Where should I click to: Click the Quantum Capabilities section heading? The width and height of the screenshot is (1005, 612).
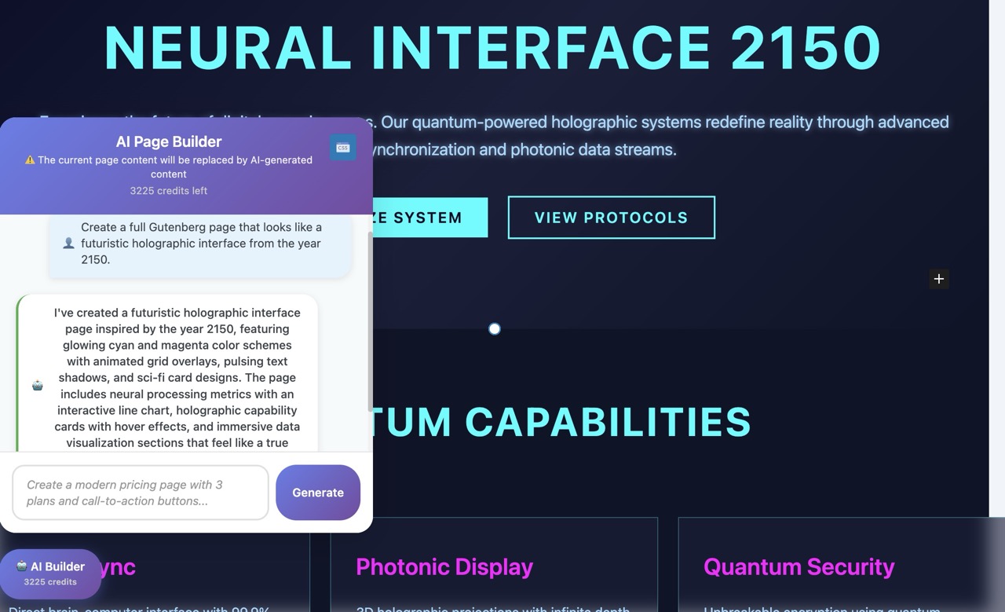(561, 422)
